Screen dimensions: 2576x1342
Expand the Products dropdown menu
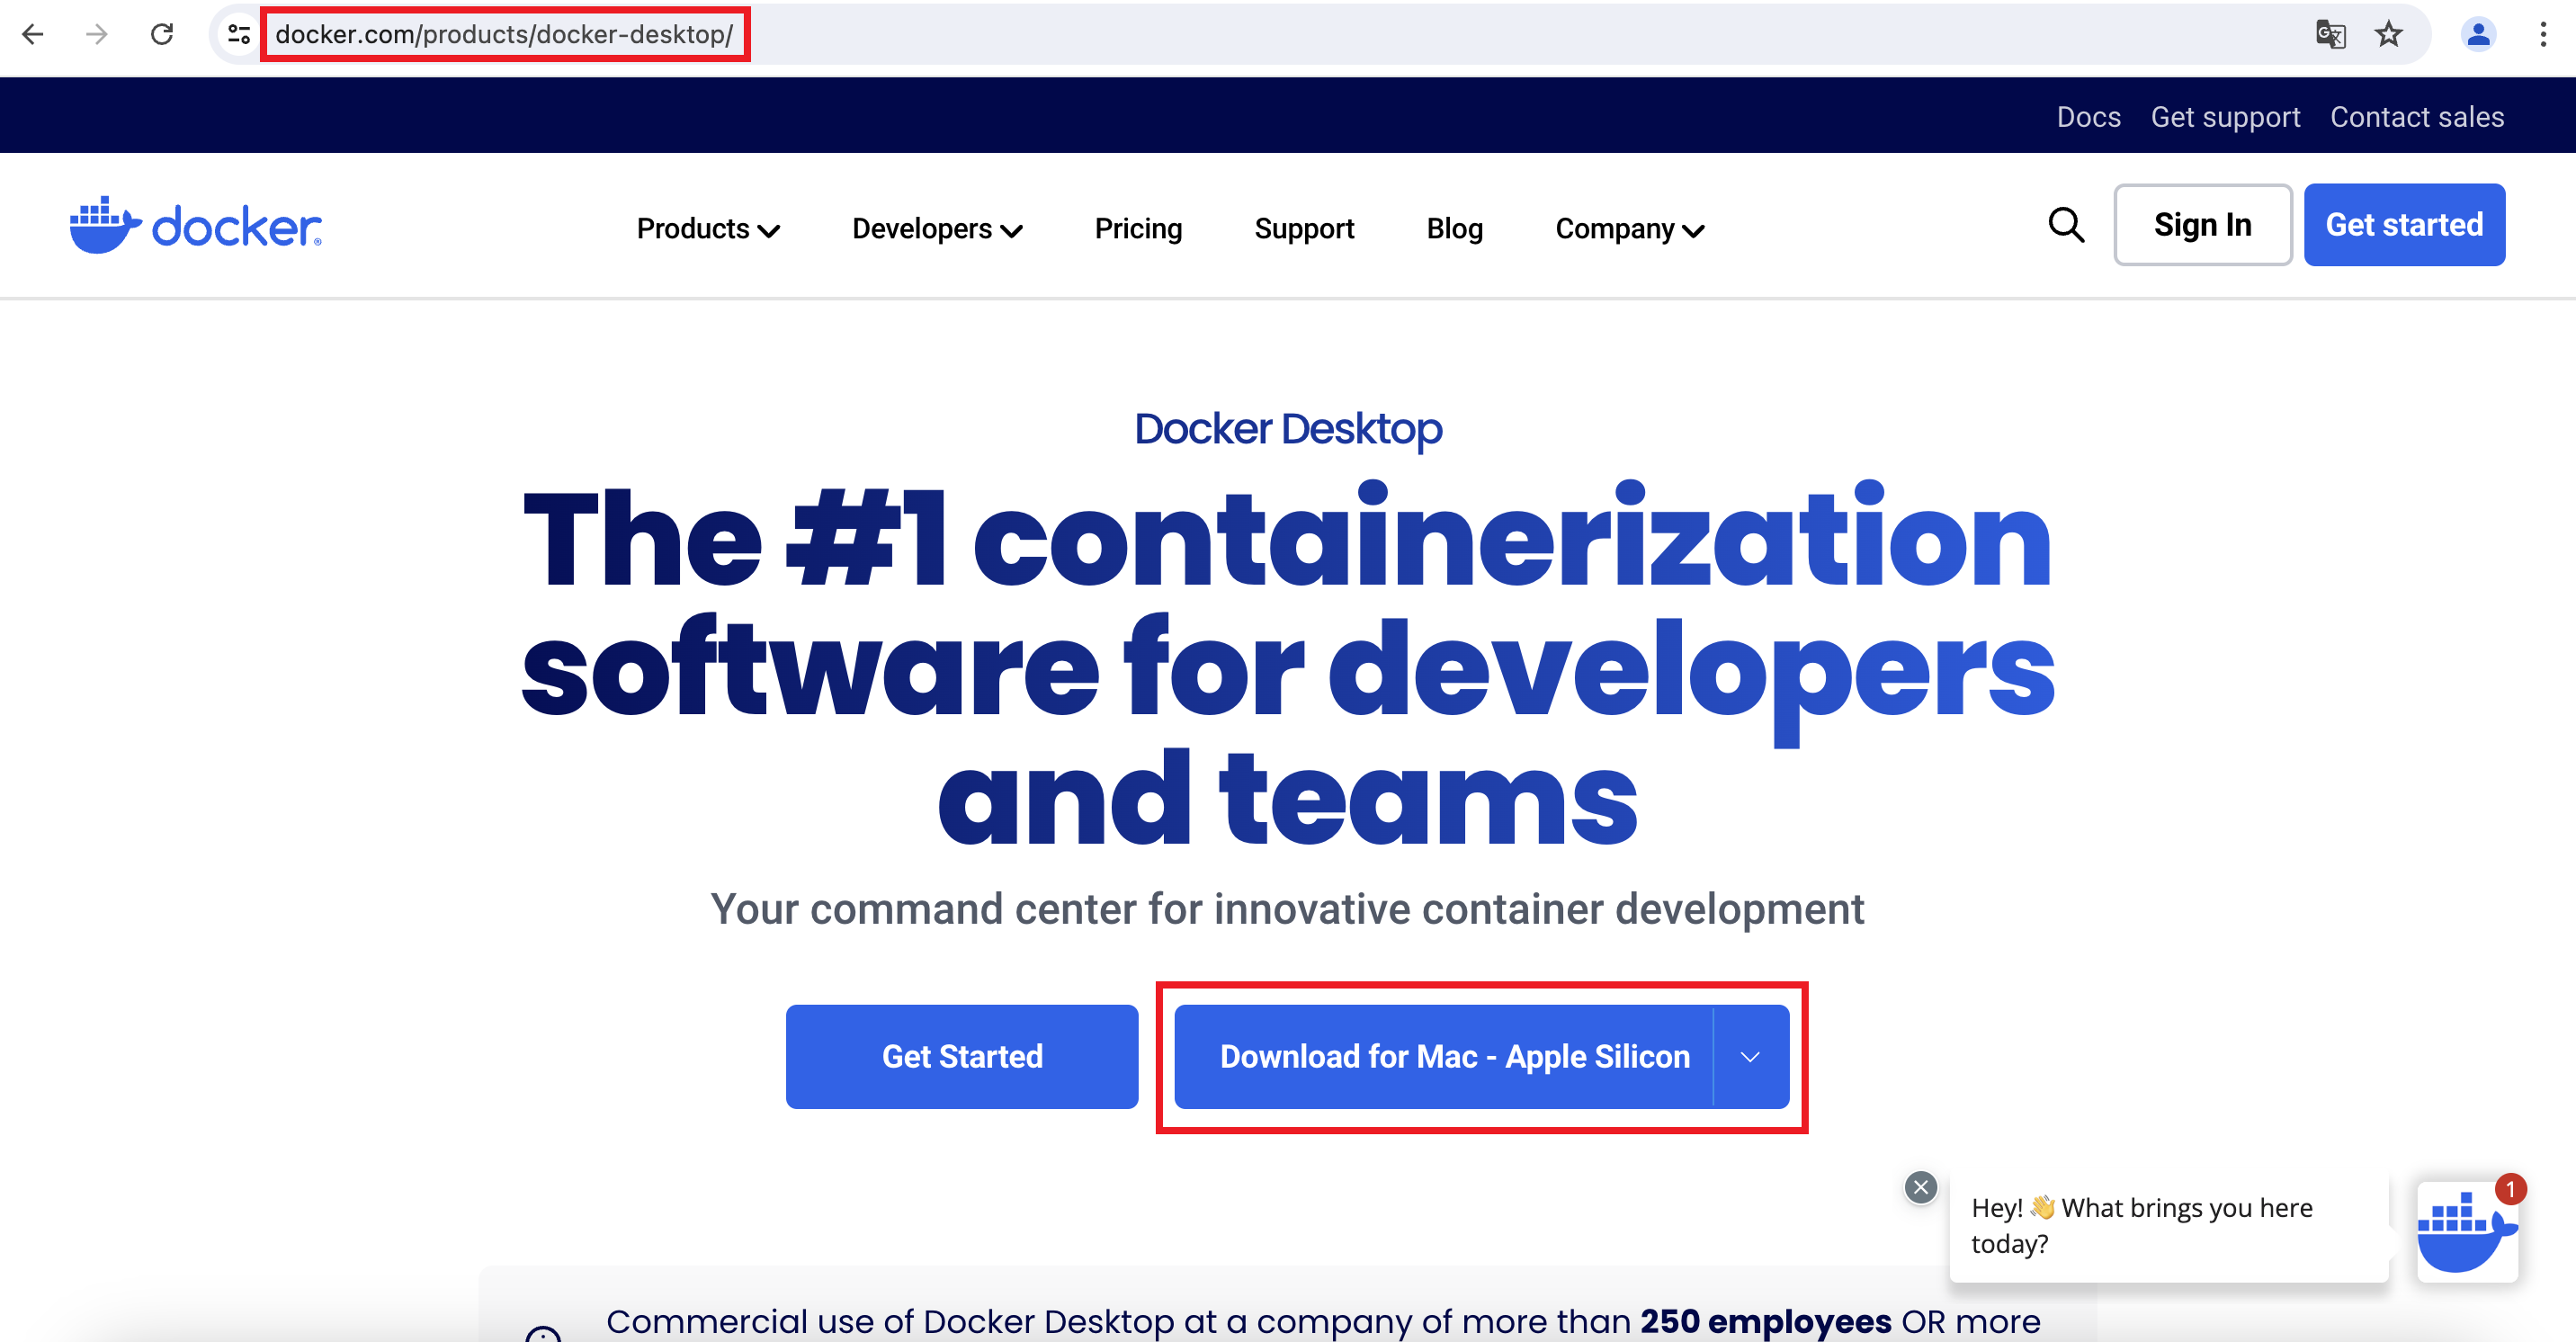[x=707, y=229]
